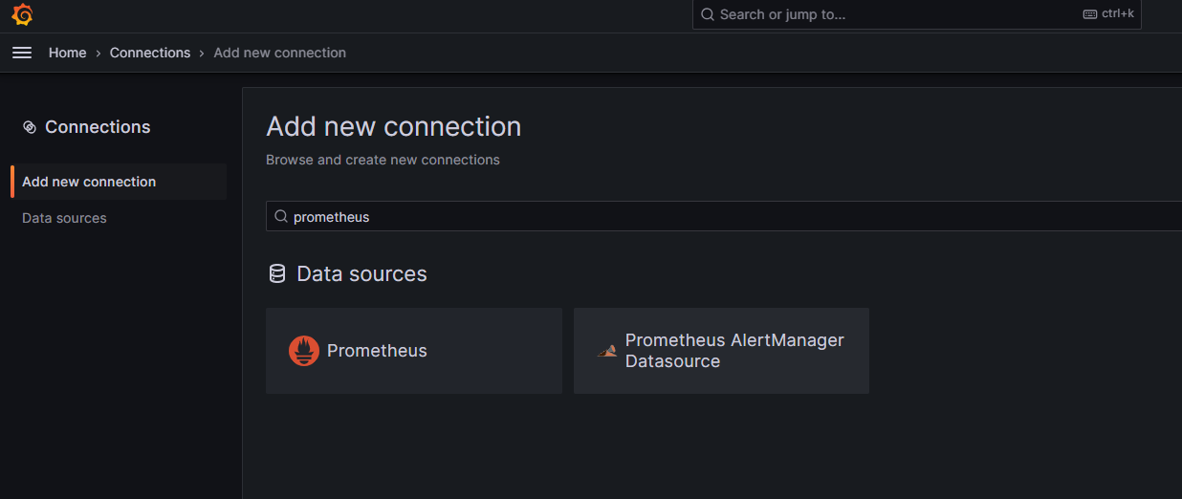Click the 'Add new connection' breadcrumb item

(x=279, y=53)
